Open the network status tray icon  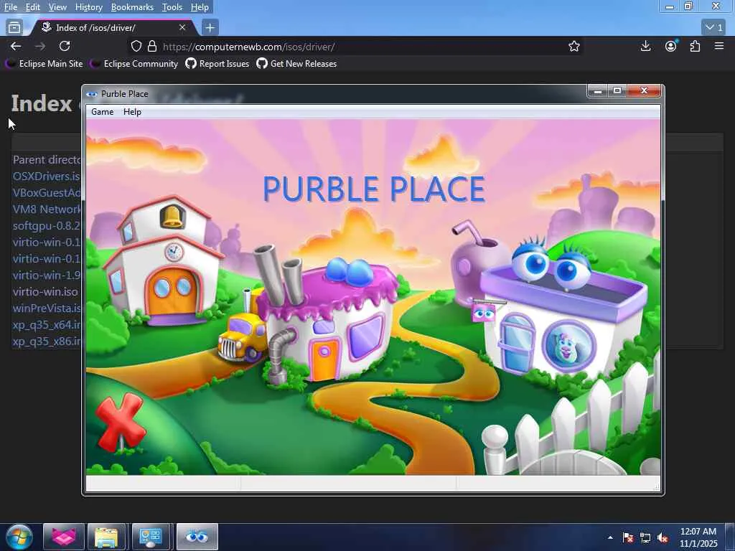point(645,537)
